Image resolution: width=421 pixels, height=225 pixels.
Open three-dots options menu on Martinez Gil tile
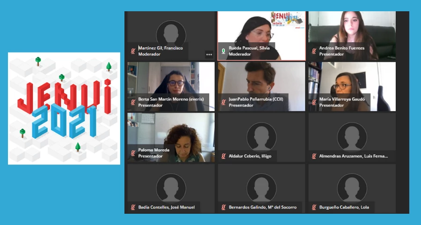[x=209, y=54]
